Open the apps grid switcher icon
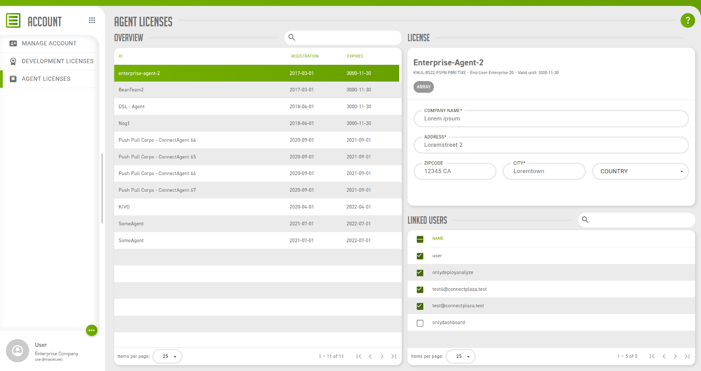 click(92, 20)
